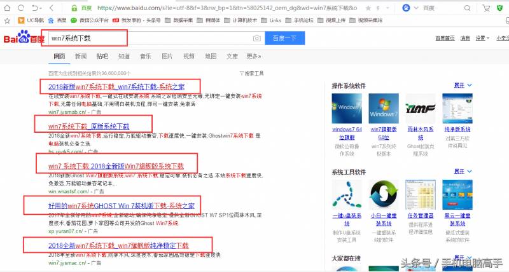Open the 搜索工具 filter
The image size is (509, 272).
click(x=251, y=74)
